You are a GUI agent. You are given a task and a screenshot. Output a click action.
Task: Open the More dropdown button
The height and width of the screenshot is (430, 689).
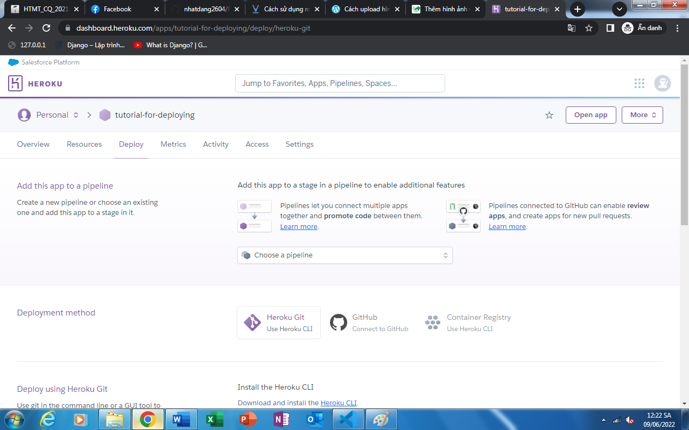click(x=643, y=115)
